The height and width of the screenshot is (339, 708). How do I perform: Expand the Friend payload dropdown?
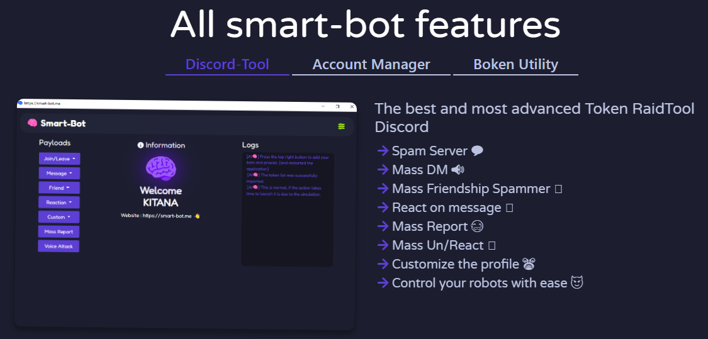coord(59,188)
